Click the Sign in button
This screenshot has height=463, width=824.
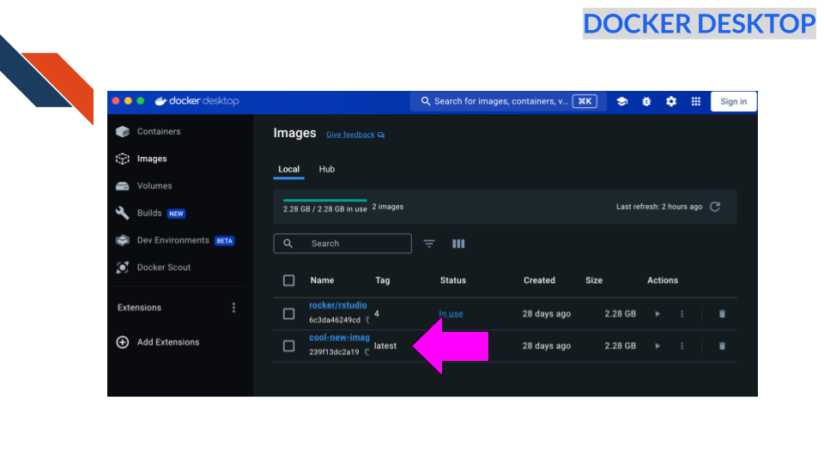point(734,101)
